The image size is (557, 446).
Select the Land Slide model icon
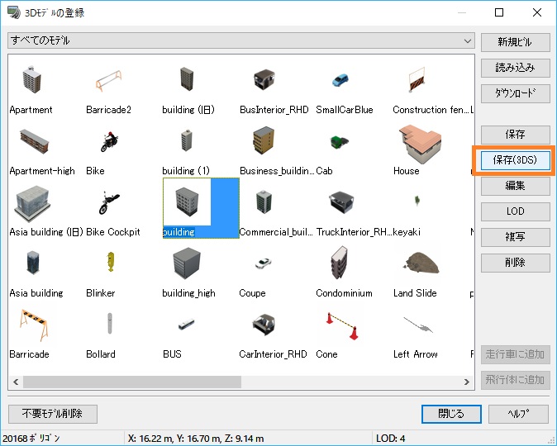click(421, 263)
